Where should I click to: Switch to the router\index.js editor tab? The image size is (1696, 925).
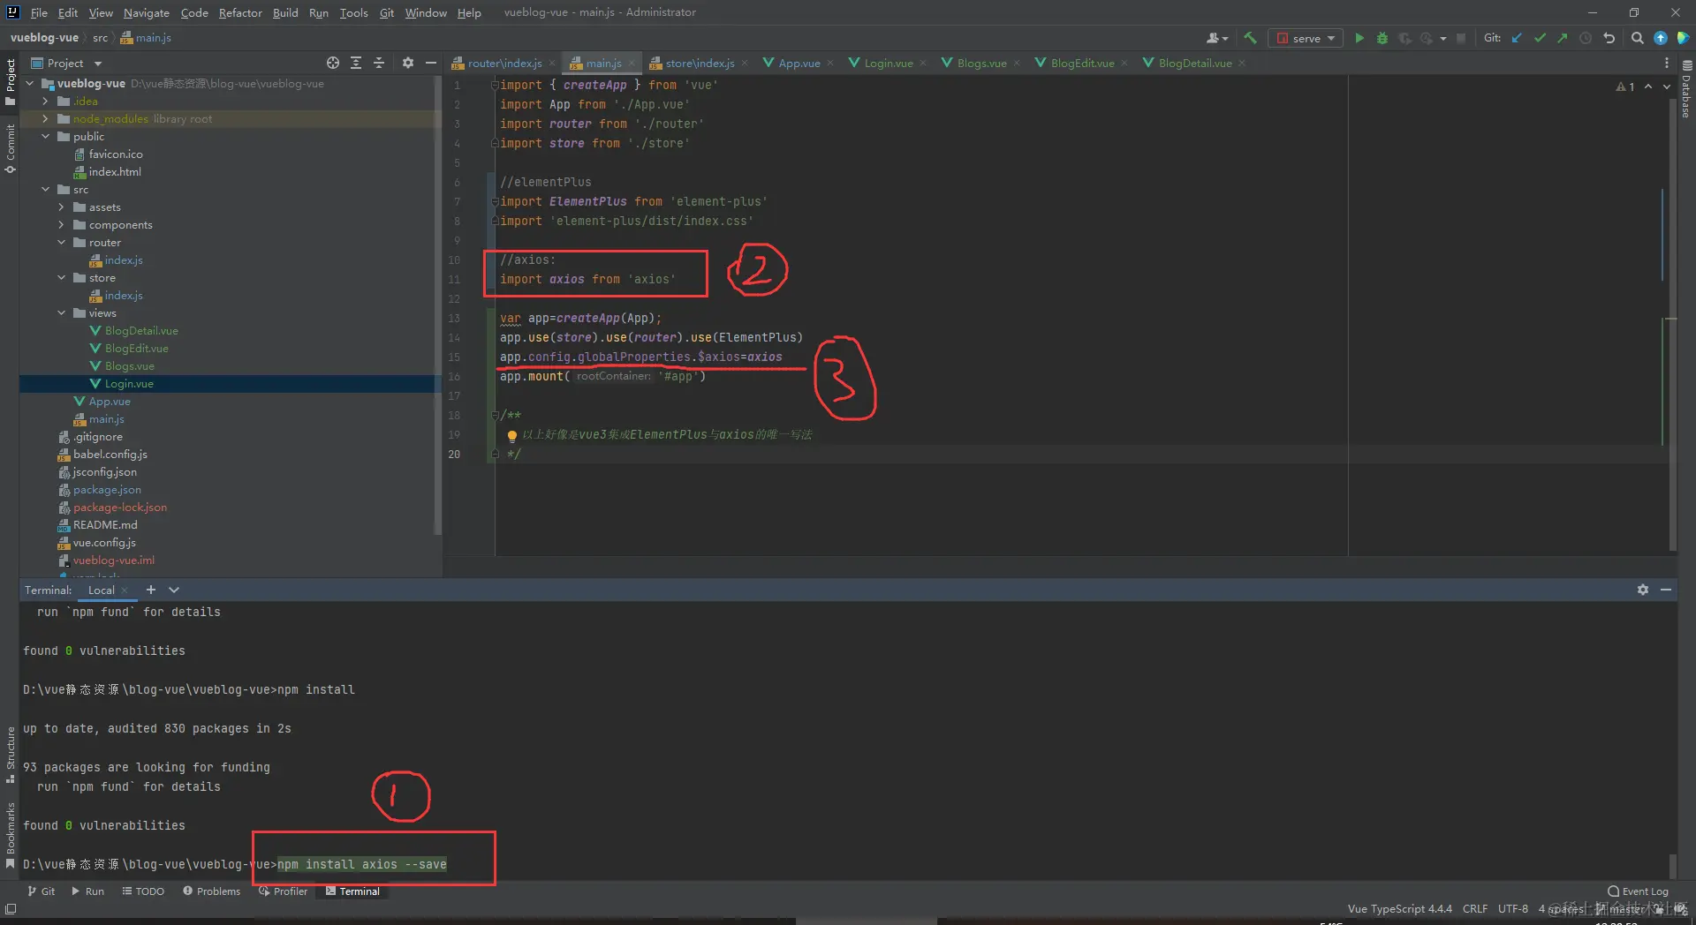coord(503,63)
